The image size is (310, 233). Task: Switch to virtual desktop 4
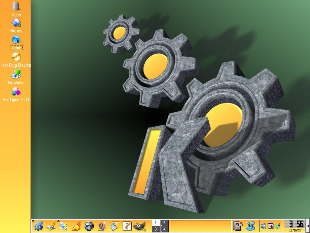point(164,229)
